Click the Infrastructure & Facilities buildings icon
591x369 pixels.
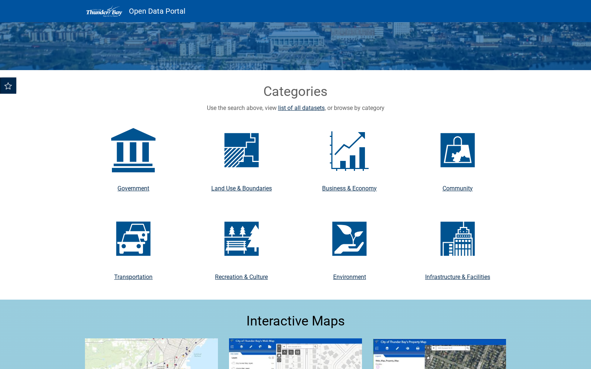click(458, 239)
